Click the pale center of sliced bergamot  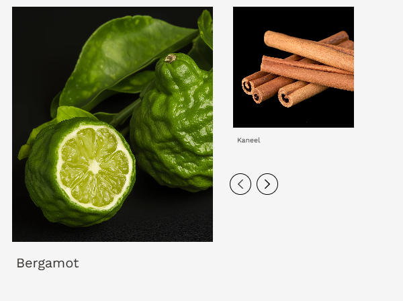click(x=95, y=167)
